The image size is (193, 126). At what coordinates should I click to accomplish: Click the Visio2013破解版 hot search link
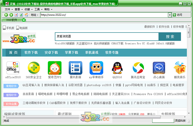pyautogui.click(x=65, y=44)
